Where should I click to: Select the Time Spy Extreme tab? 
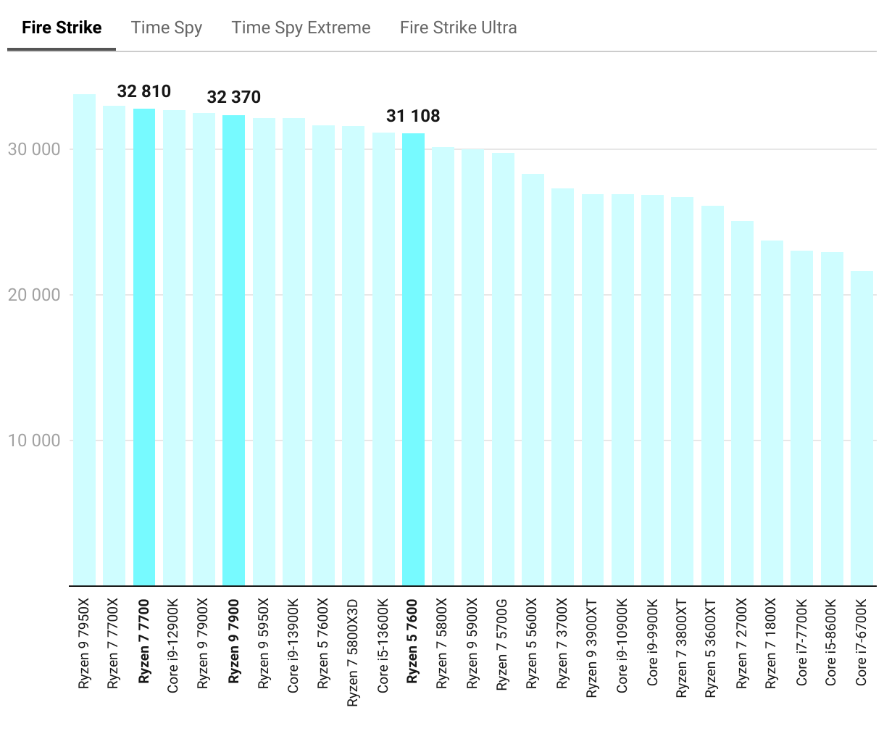coord(301,28)
